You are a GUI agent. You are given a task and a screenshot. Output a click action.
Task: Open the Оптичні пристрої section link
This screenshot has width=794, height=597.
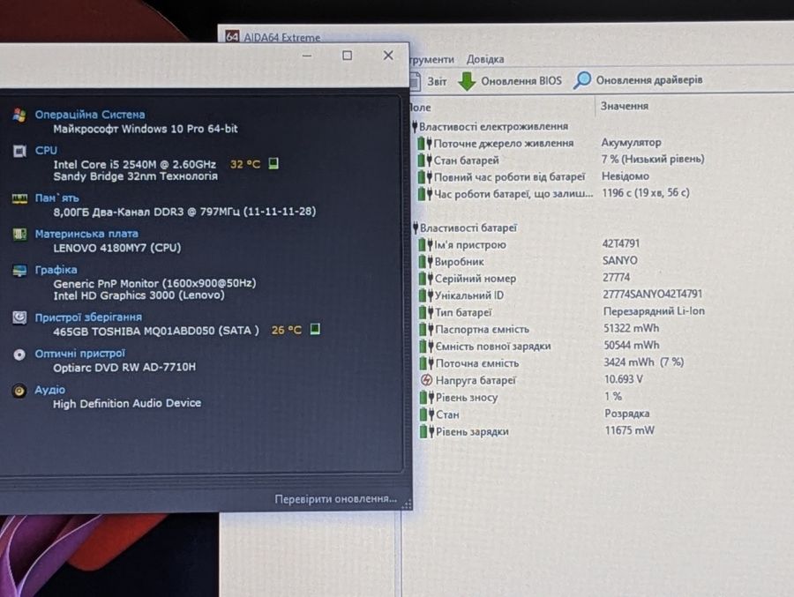pyautogui.click(x=80, y=354)
